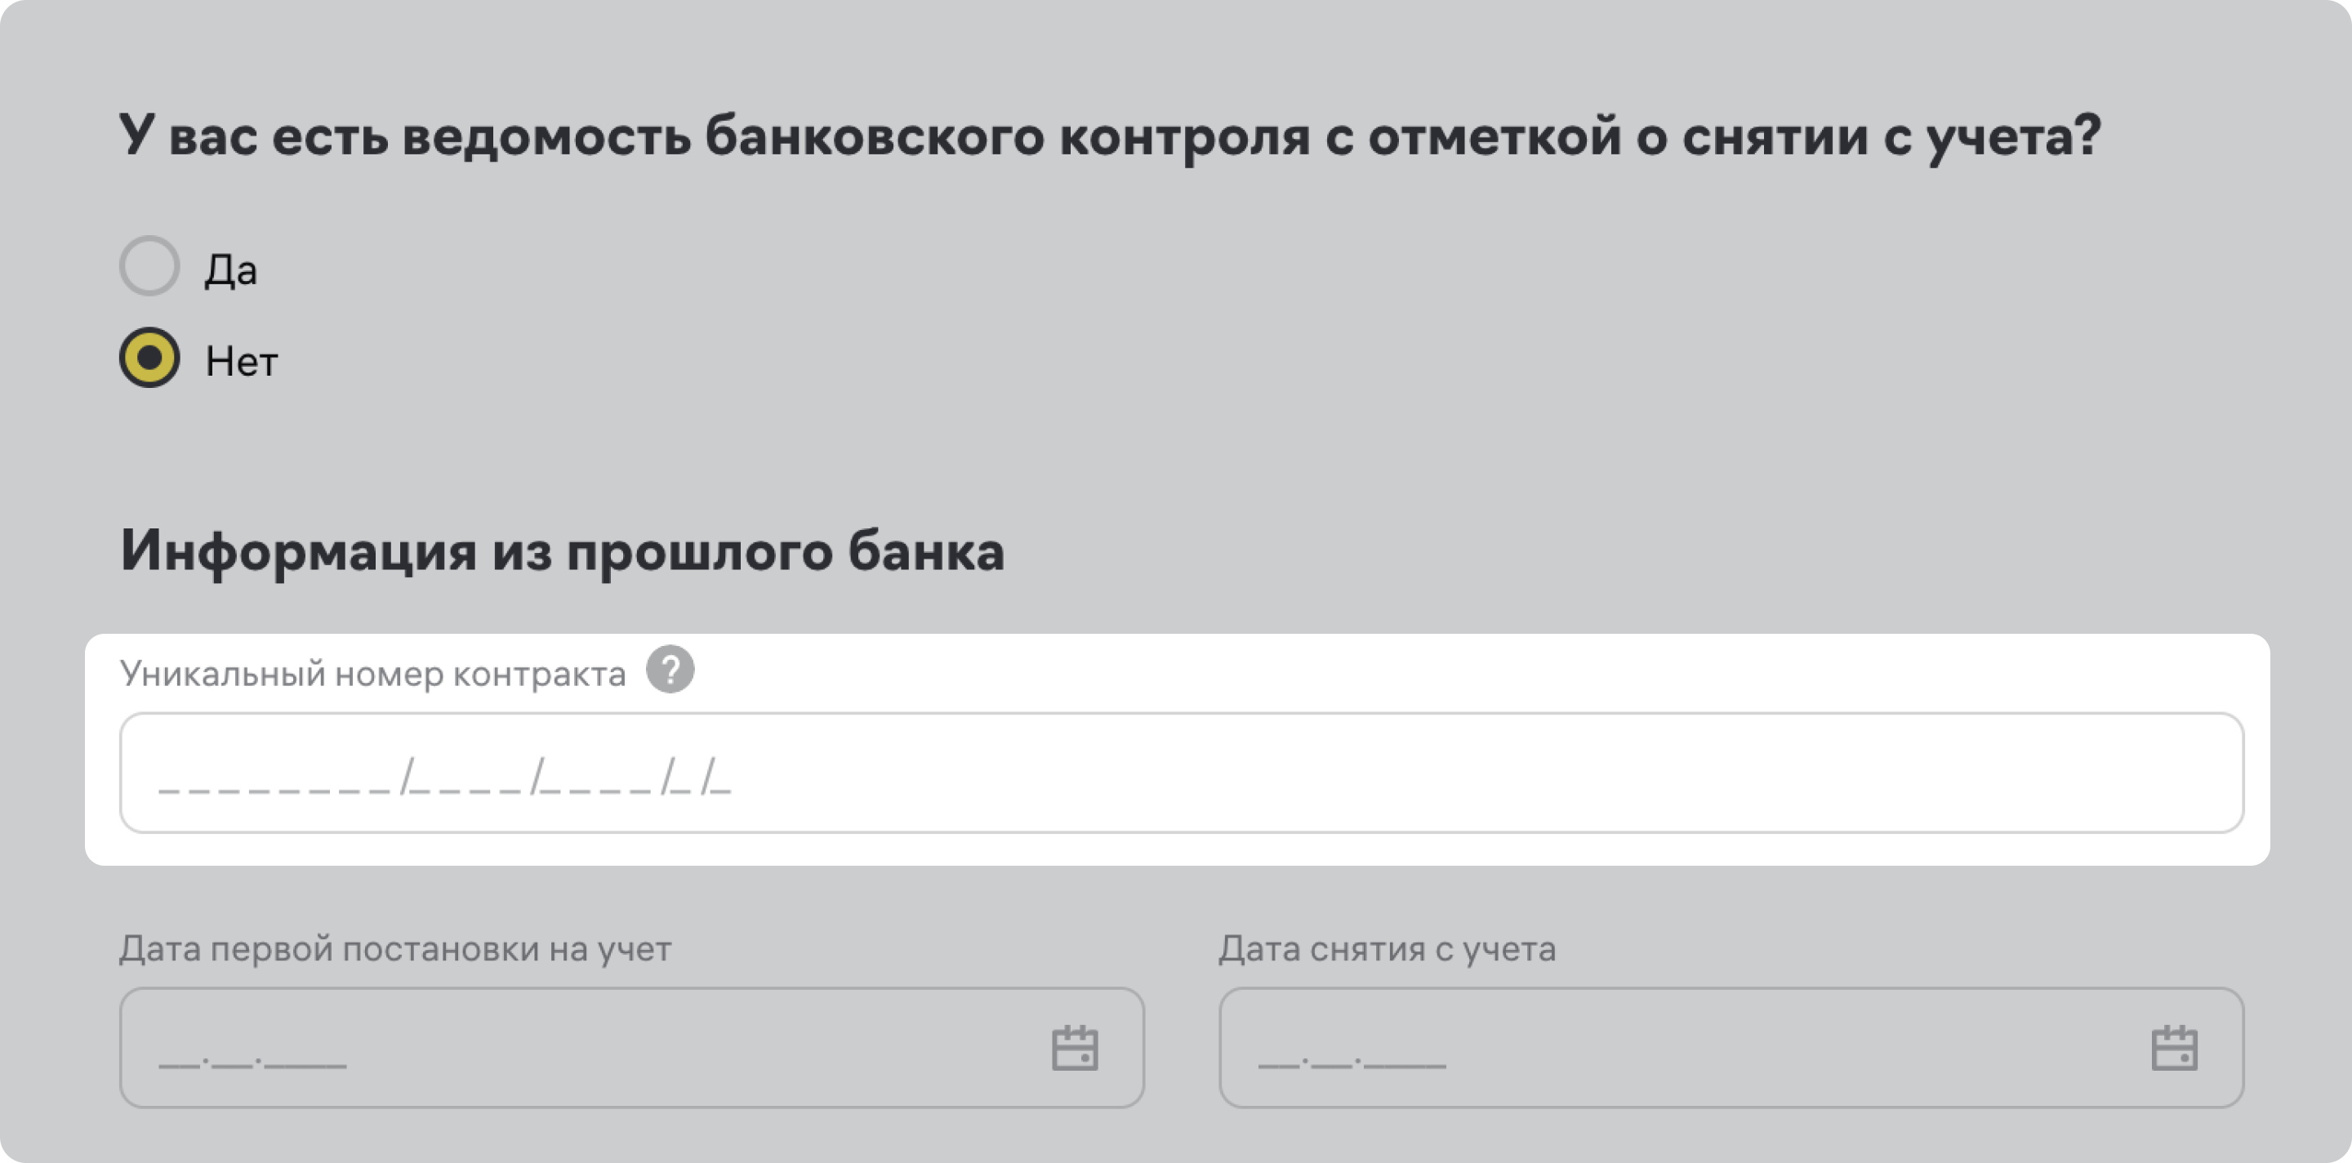This screenshot has width=2352, height=1163.
Task: Click the "Дата первой постановки на учет" label
Action: coord(395,949)
